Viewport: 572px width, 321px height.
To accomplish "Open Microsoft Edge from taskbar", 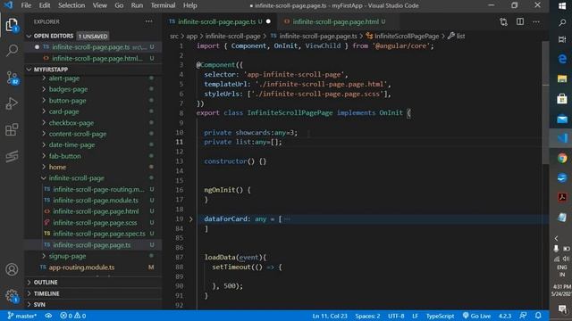I will (x=562, y=59).
